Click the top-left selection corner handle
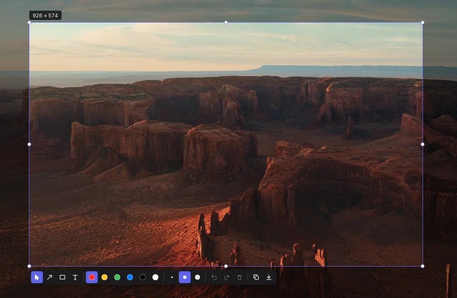Image resolution: width=457 pixels, height=298 pixels. tap(29, 22)
